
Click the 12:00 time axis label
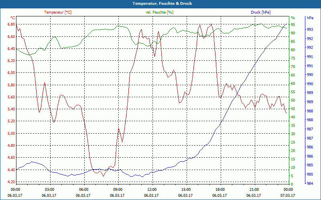pyautogui.click(x=152, y=190)
